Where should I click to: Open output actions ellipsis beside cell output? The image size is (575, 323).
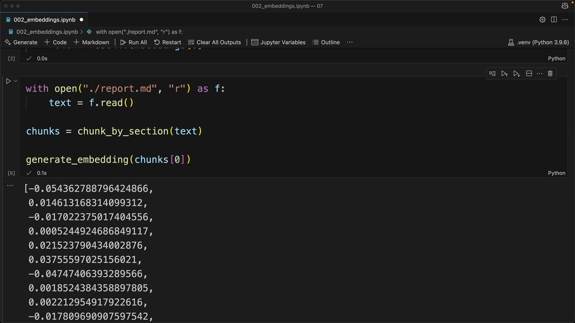pyautogui.click(x=10, y=185)
